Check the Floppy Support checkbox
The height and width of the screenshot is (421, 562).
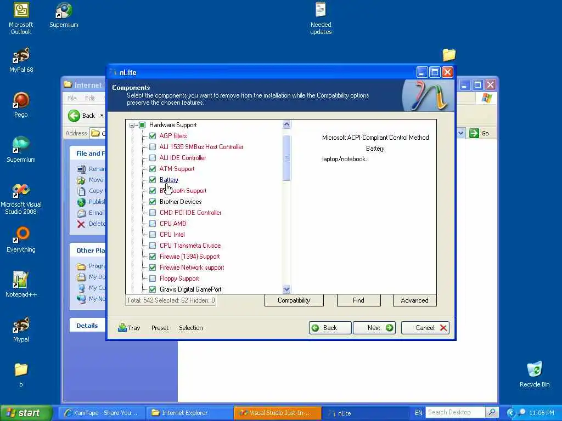tap(153, 278)
